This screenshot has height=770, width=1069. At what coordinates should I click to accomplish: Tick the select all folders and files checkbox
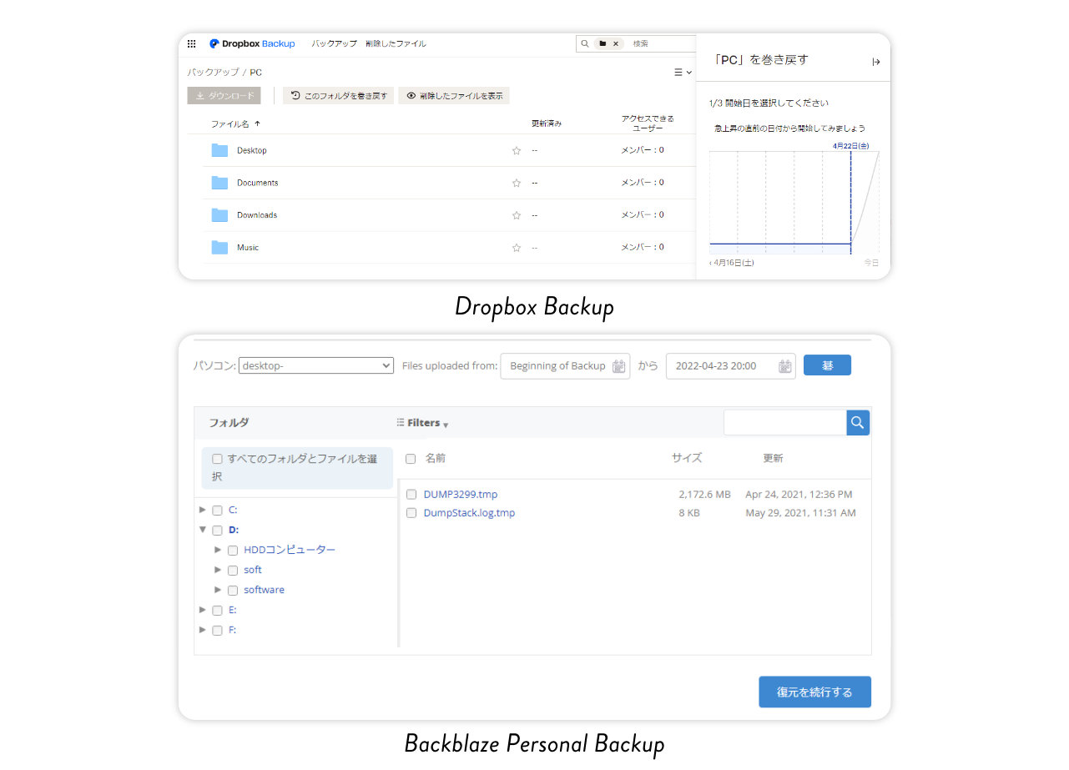click(x=218, y=459)
